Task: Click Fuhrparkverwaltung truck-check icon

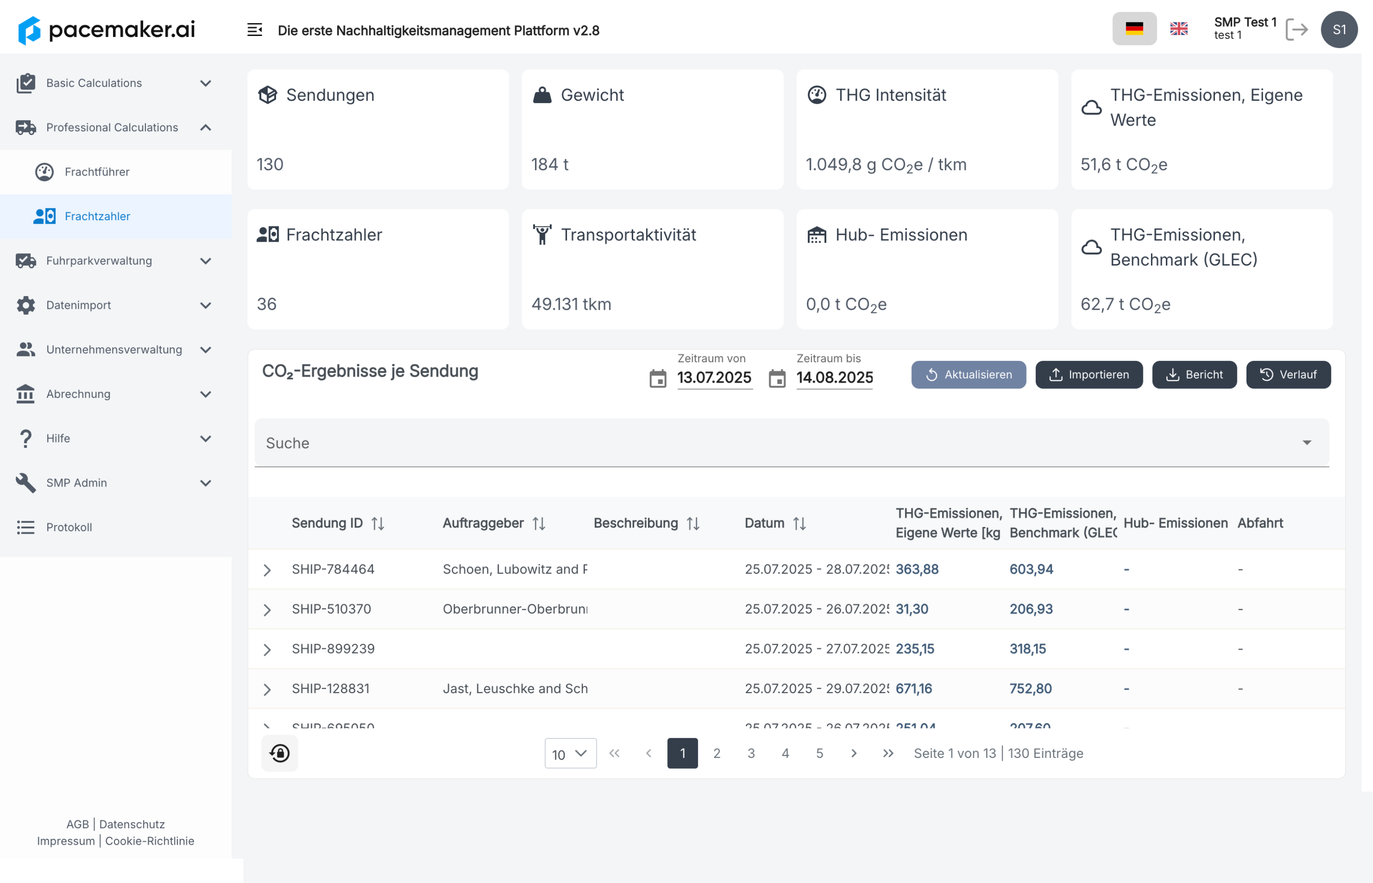Action: (26, 261)
